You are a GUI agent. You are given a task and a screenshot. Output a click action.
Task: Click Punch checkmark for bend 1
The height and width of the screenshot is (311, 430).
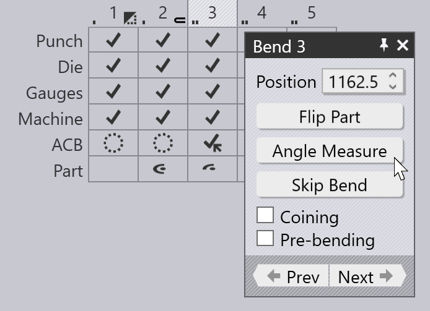click(113, 40)
